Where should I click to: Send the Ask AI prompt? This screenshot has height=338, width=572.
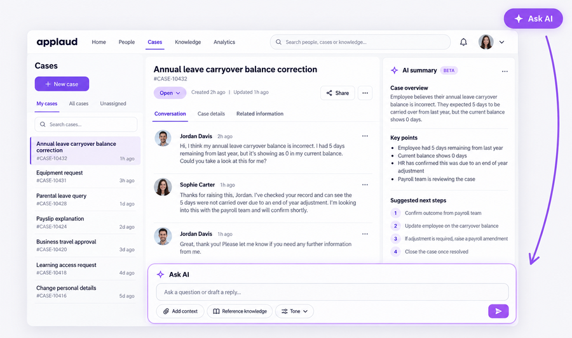tap(498, 311)
